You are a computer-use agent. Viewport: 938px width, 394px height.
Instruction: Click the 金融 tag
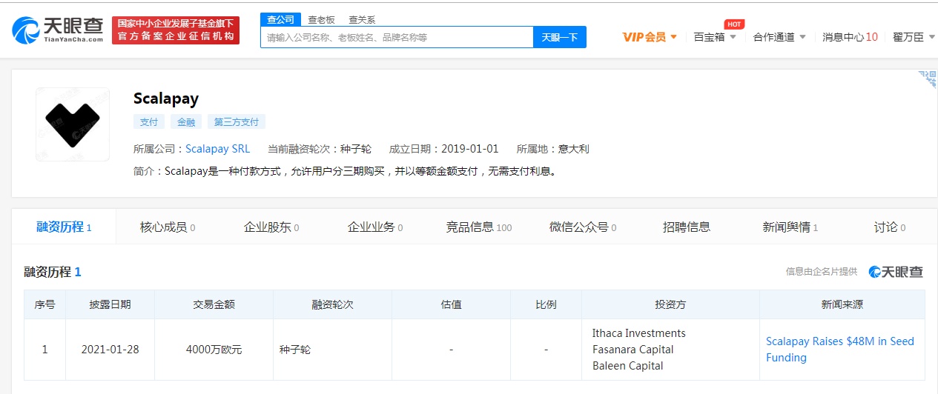(x=186, y=122)
